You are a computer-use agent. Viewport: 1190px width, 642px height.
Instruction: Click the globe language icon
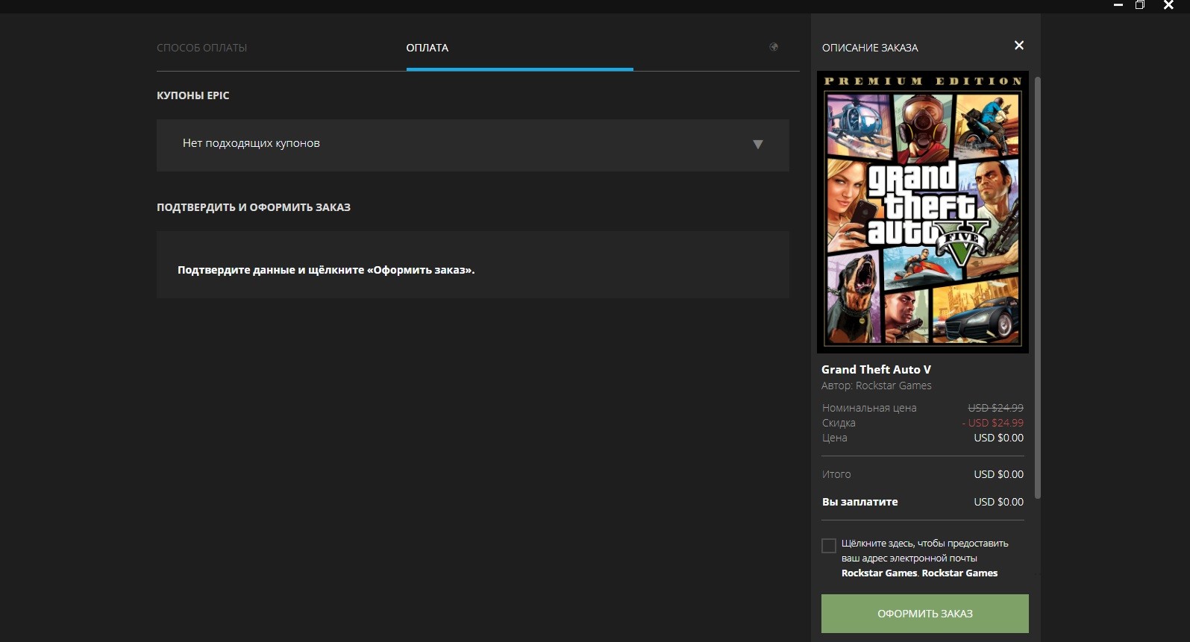(774, 47)
